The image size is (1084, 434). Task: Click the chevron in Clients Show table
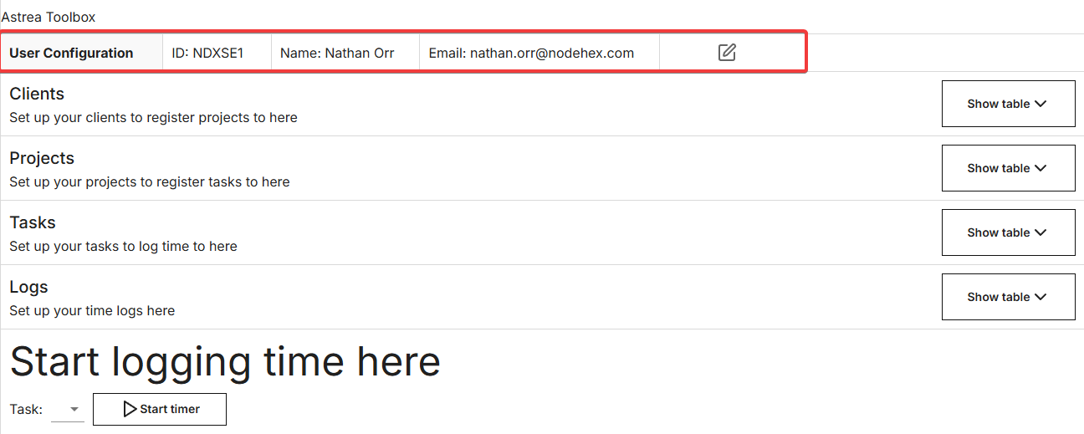(x=1041, y=104)
